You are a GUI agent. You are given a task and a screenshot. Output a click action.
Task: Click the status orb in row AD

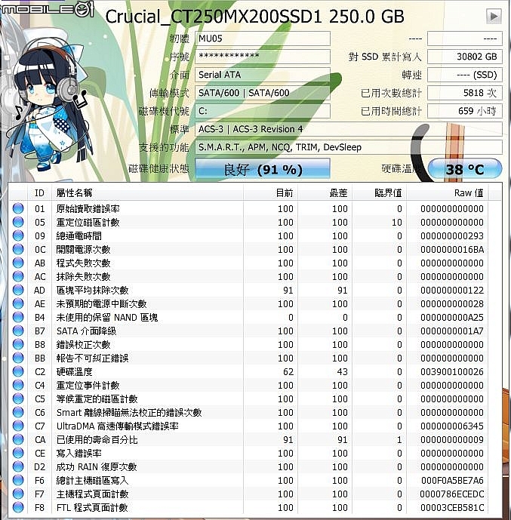tap(18, 290)
